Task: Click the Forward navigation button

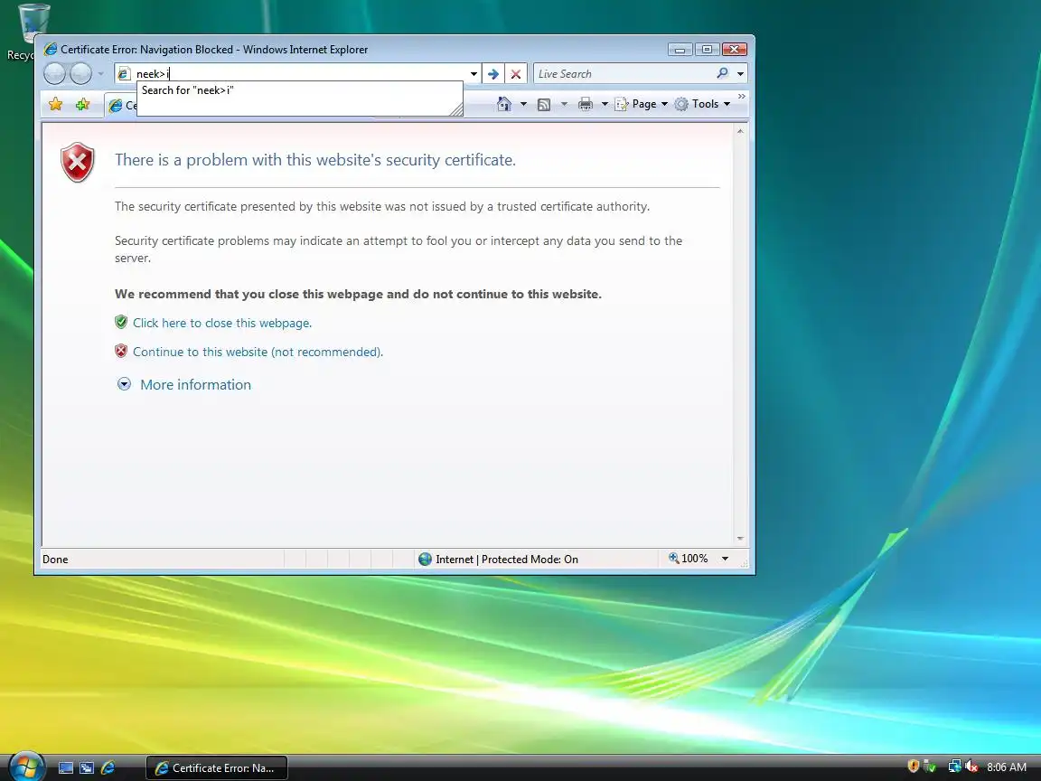Action: 81,74
